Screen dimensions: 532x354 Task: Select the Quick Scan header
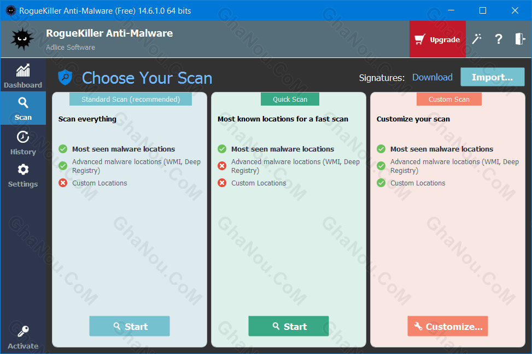[x=290, y=99]
